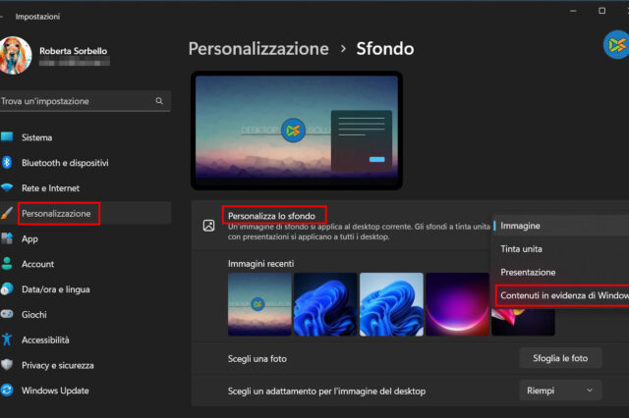Minimize the Impostazioni window
Viewport: 629px width, 418px height.
tap(573, 11)
